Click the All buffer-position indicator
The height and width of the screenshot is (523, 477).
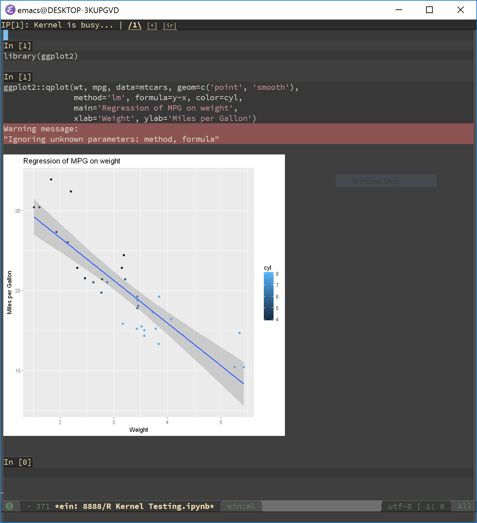click(x=464, y=506)
